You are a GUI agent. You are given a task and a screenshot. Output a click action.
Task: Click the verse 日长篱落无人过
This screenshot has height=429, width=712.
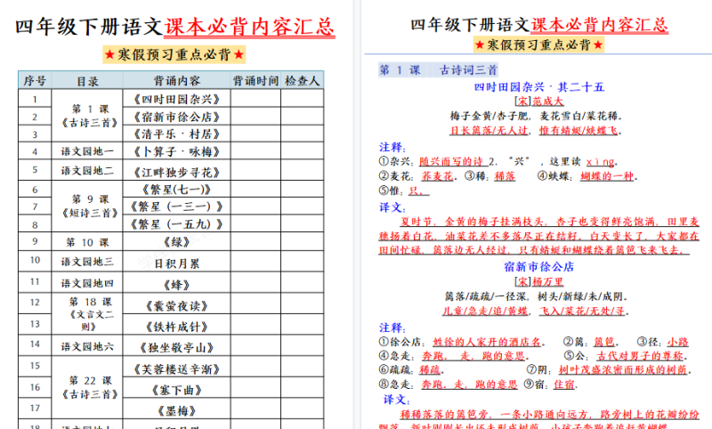489,131
